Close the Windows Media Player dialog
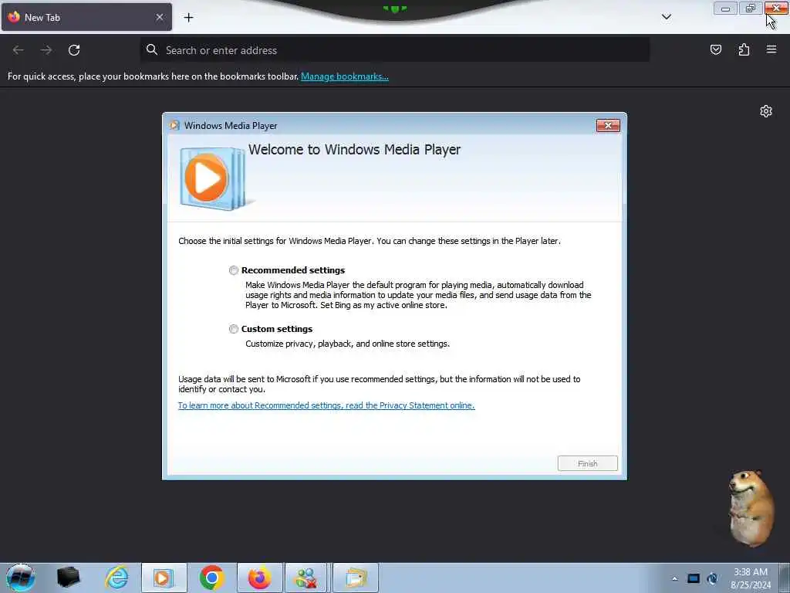The height and width of the screenshot is (593, 790). (x=608, y=126)
